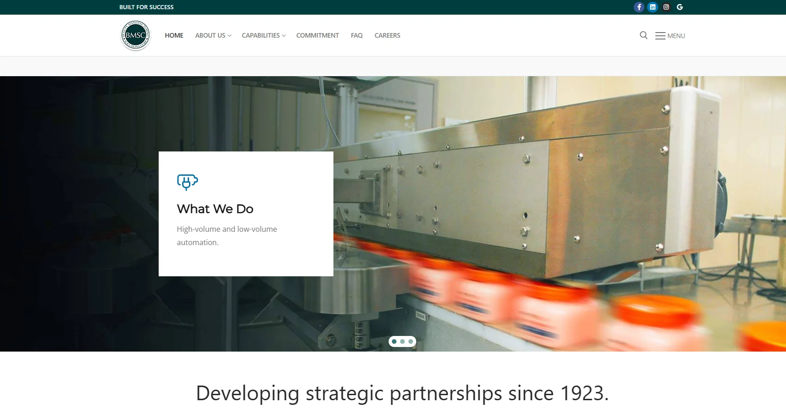The image size is (786, 414).
Task: Open the Facebook social icon
Action: tap(639, 7)
